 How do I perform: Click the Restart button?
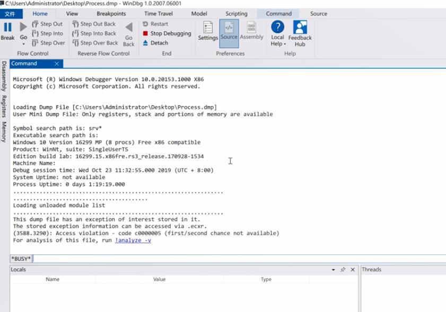[155, 24]
